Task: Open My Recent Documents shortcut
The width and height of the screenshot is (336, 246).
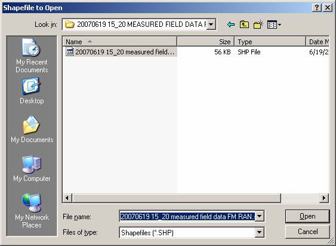Action: pos(32,56)
